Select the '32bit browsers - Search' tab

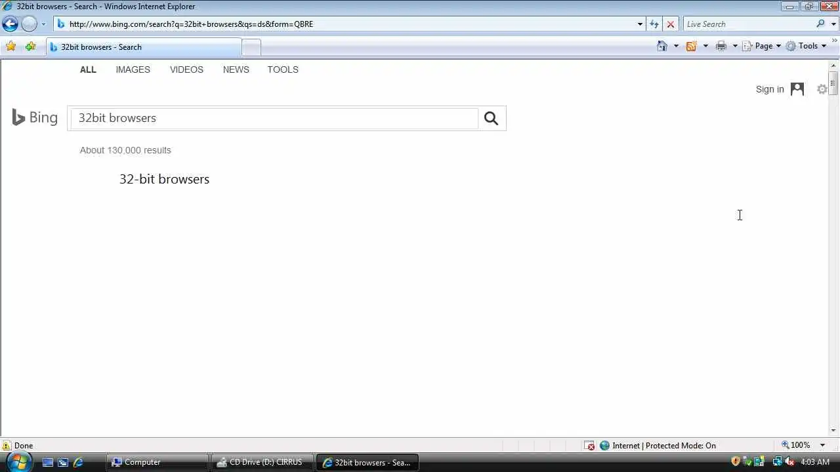click(x=144, y=47)
